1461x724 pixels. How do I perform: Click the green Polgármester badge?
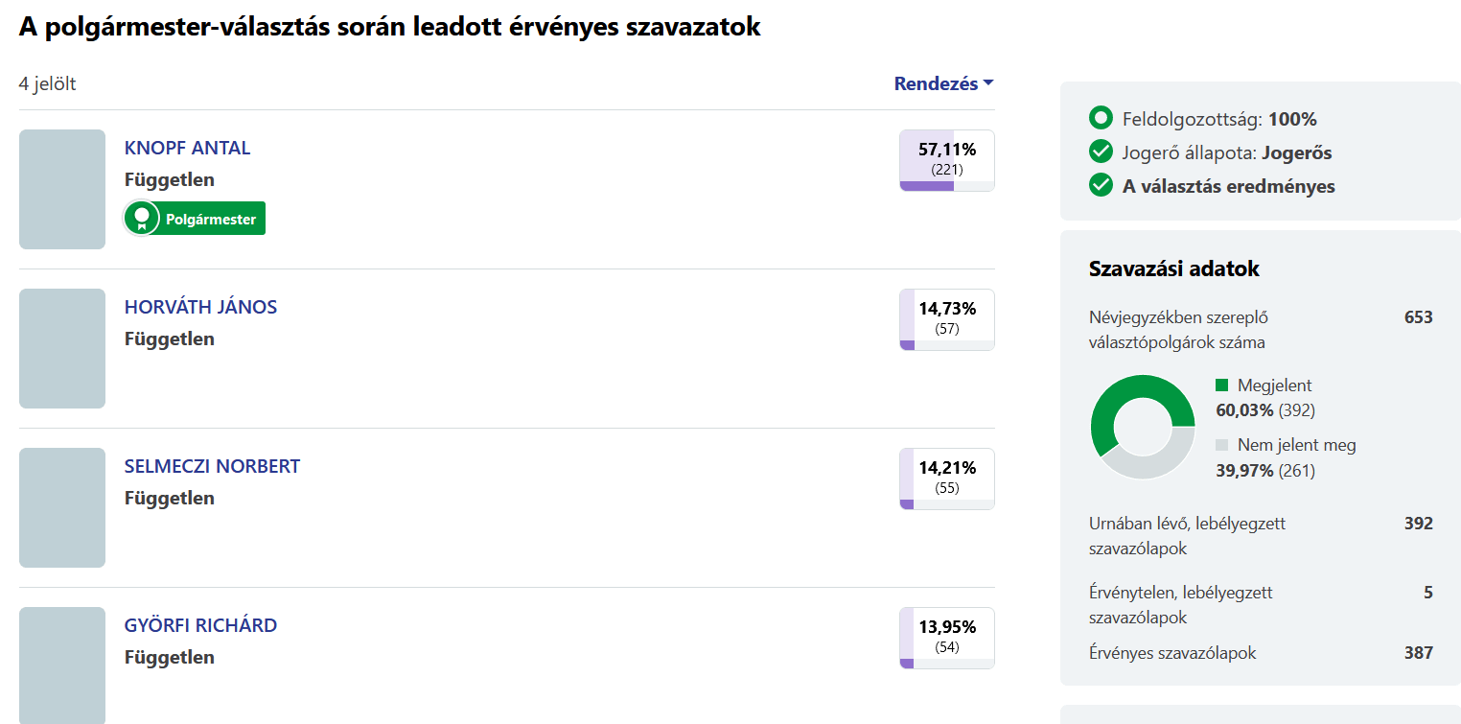coord(210,219)
